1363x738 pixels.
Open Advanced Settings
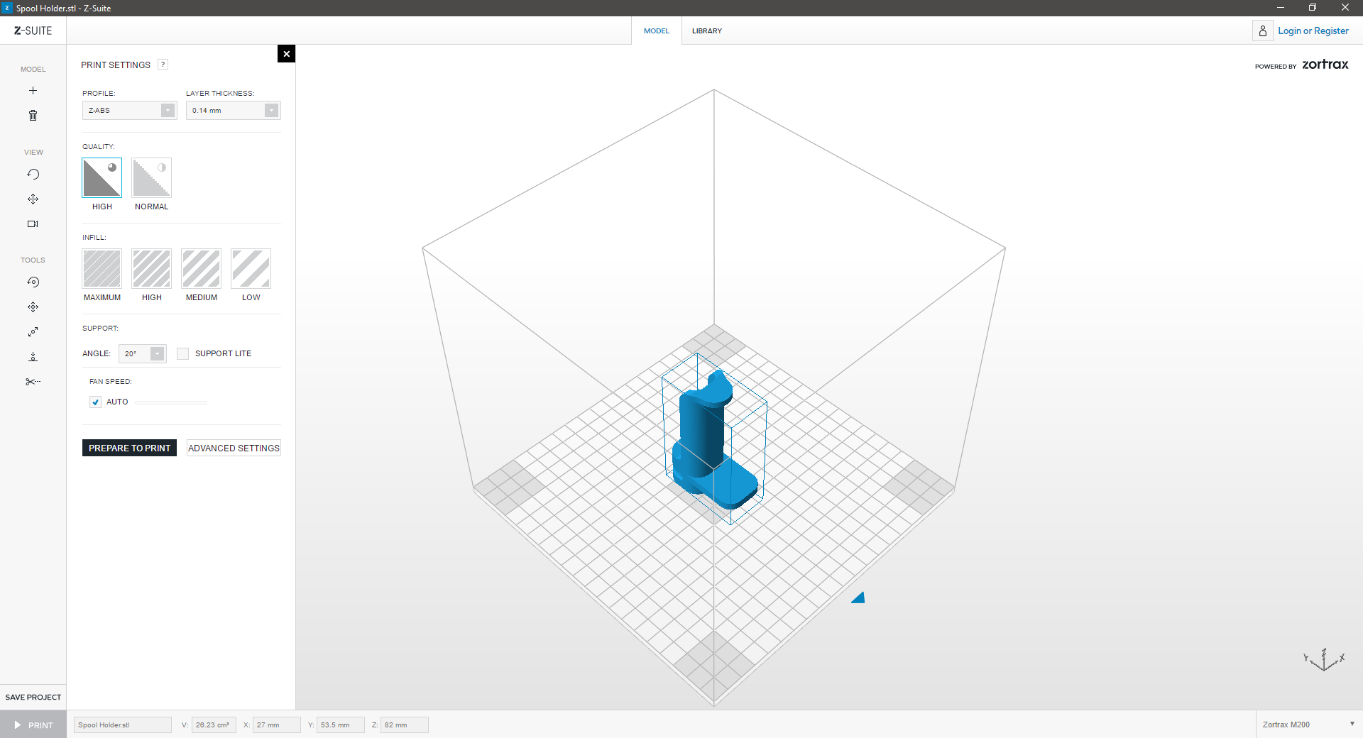point(234,448)
